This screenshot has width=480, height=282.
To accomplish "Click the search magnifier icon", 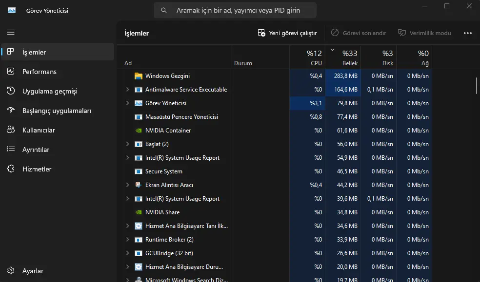I will [x=164, y=10].
